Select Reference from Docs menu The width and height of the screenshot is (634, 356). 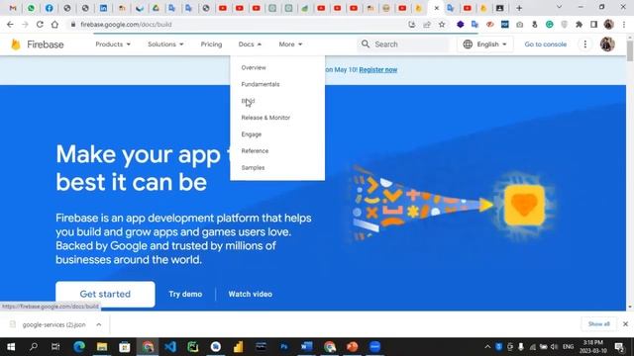[255, 151]
